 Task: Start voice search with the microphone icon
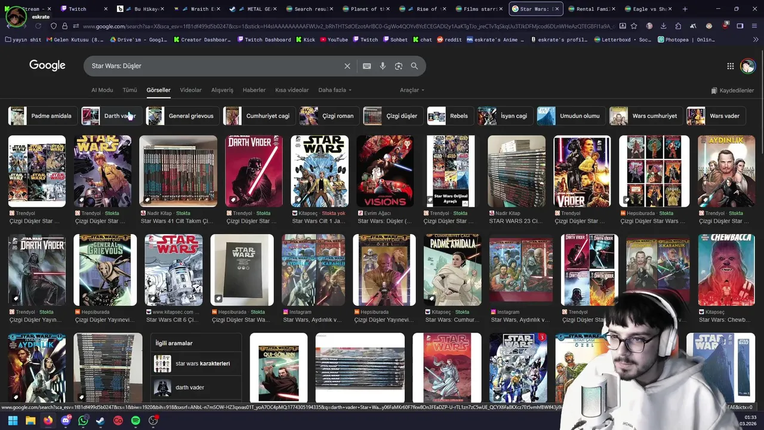[x=383, y=66]
